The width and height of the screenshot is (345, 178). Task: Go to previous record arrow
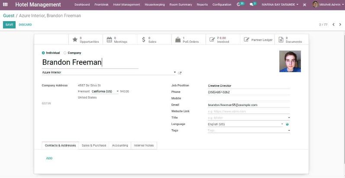pos(334,25)
